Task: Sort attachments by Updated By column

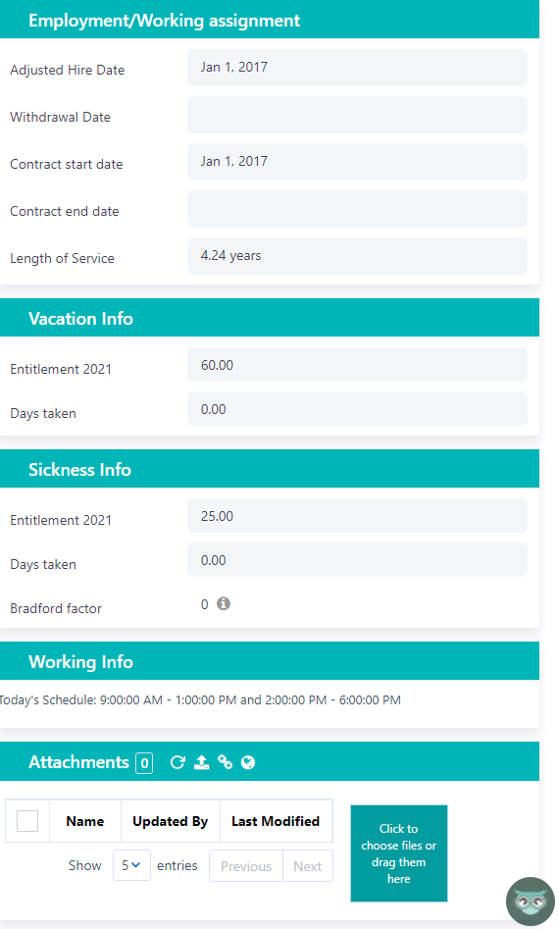Action: tap(170, 821)
